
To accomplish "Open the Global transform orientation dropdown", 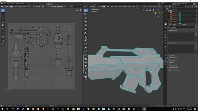I will [144, 6].
